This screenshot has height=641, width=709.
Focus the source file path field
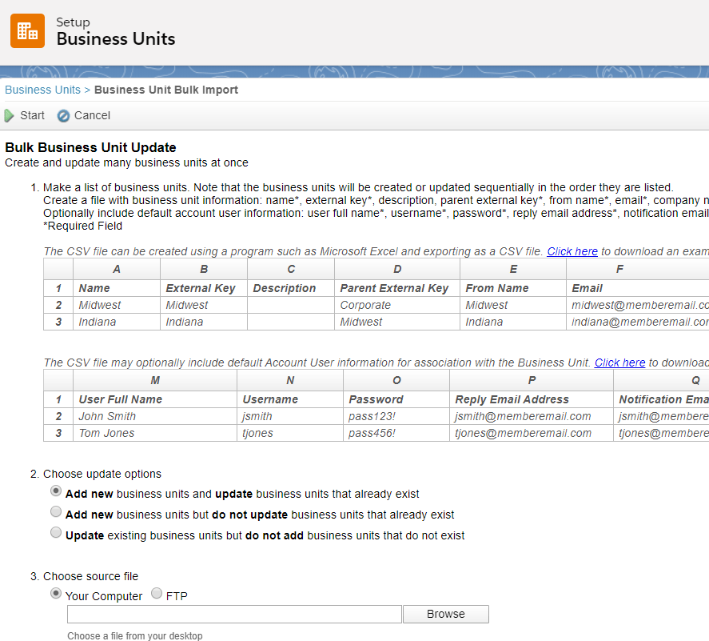[234, 614]
